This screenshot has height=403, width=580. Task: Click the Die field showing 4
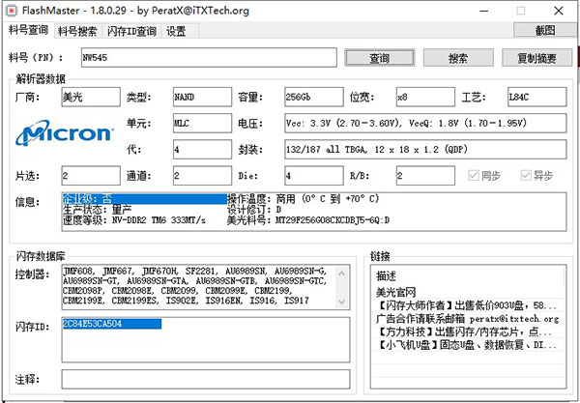(x=314, y=175)
